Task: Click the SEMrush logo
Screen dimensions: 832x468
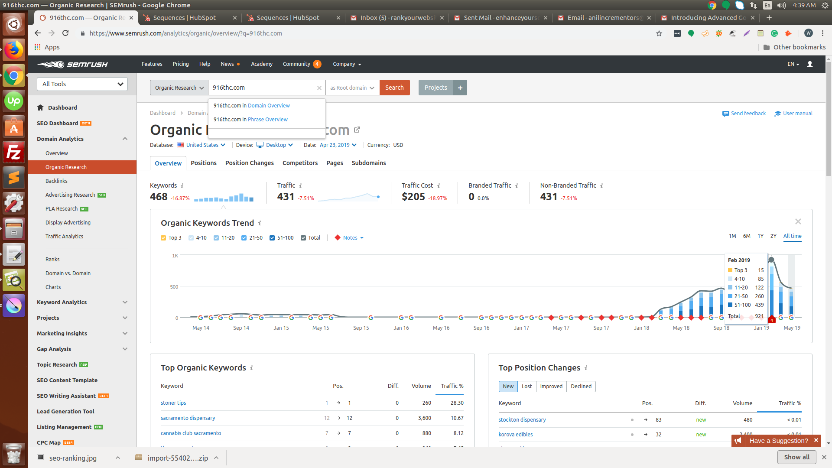Action: click(x=72, y=64)
